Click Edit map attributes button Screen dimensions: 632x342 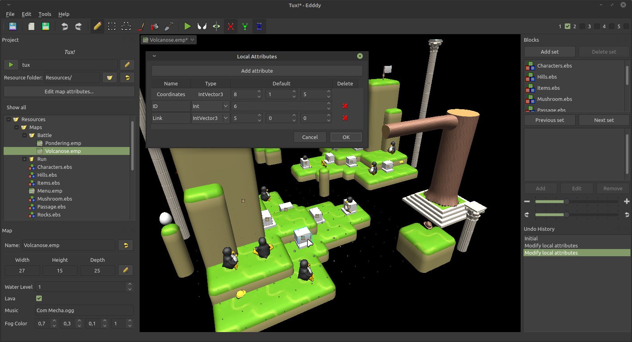coord(69,91)
